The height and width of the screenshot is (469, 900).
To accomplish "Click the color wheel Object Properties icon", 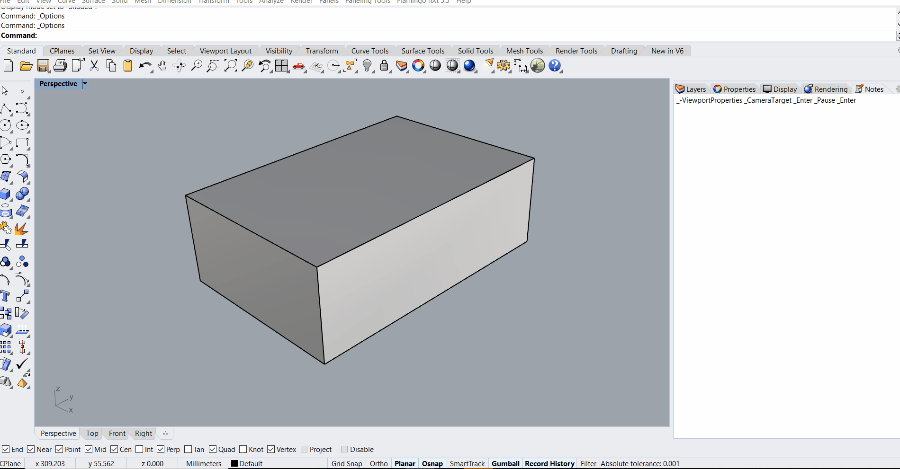I will click(418, 66).
